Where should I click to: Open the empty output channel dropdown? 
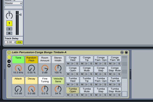click(13, 7)
